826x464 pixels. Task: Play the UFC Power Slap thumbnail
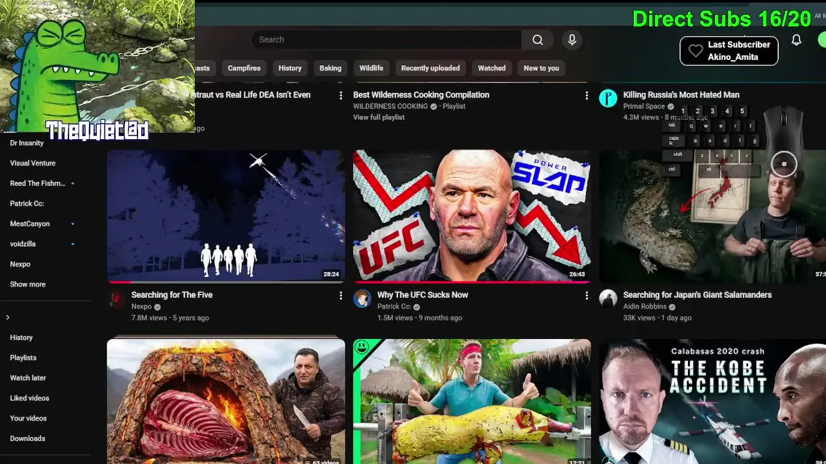coord(472,216)
